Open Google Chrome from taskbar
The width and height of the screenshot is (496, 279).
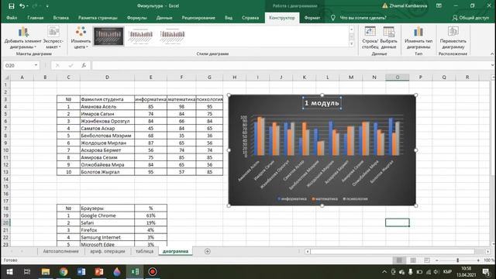tap(64, 272)
